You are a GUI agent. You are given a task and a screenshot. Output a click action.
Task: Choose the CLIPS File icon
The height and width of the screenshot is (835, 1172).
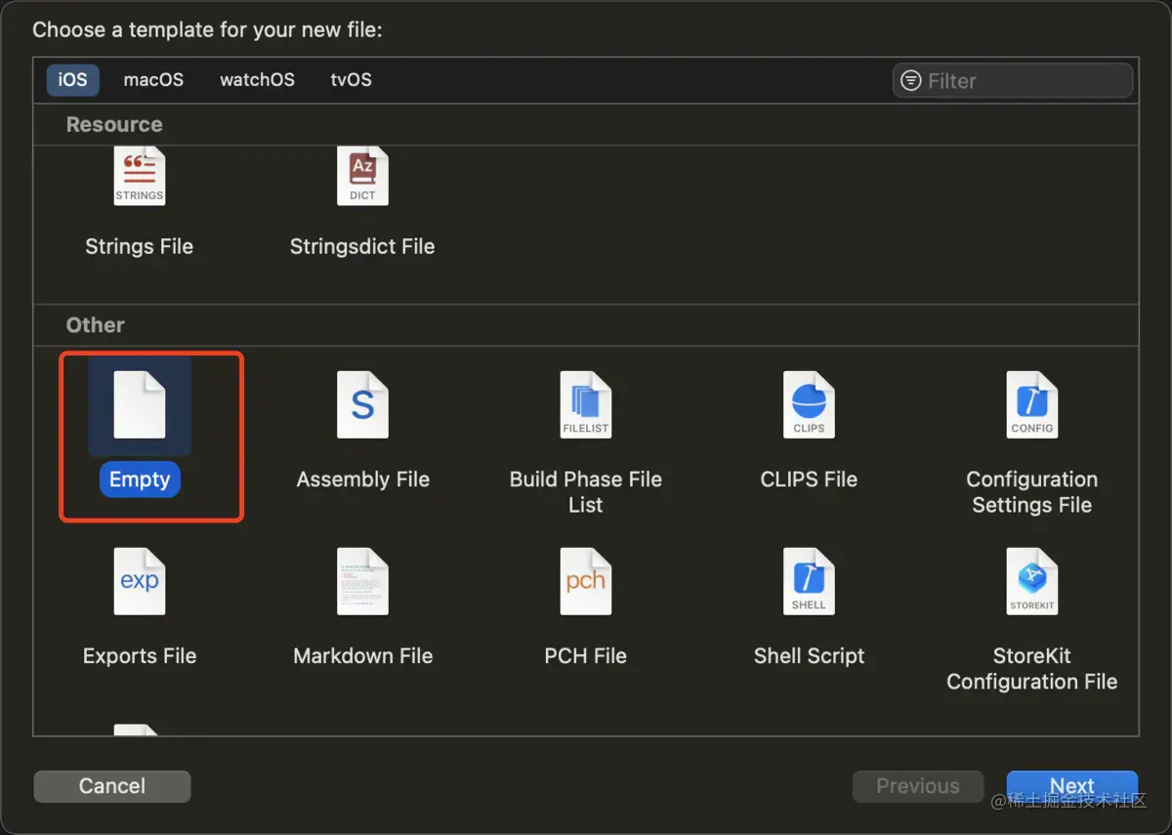tap(809, 404)
